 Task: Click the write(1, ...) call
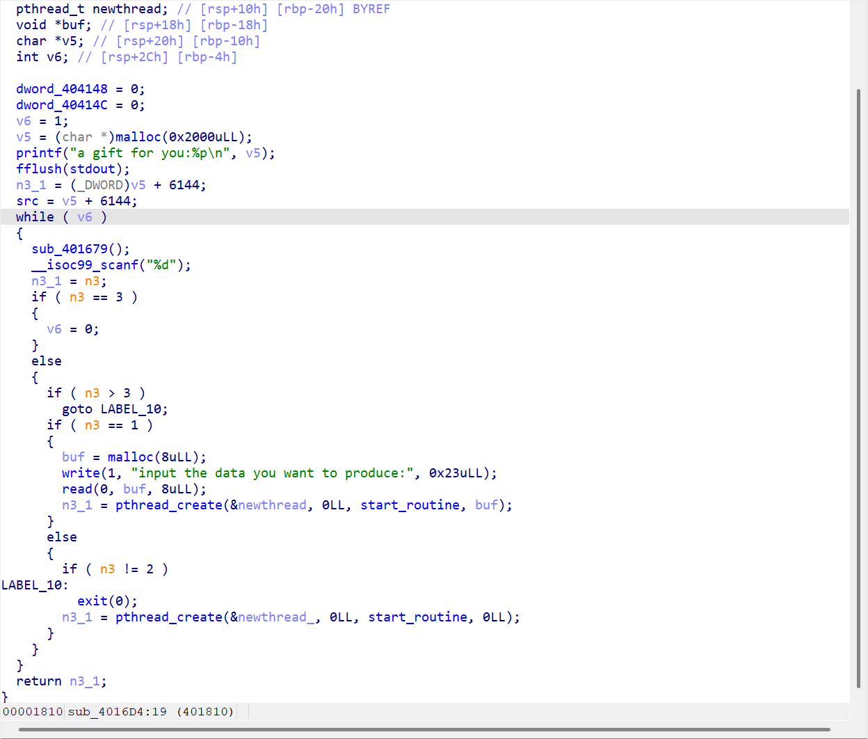(280, 473)
